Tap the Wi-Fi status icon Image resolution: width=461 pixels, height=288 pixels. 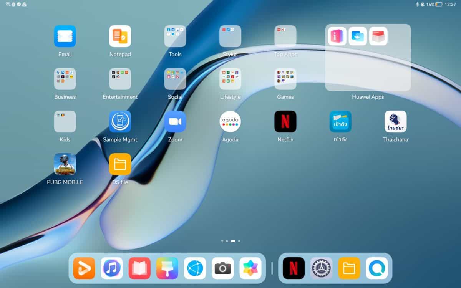(8, 4)
